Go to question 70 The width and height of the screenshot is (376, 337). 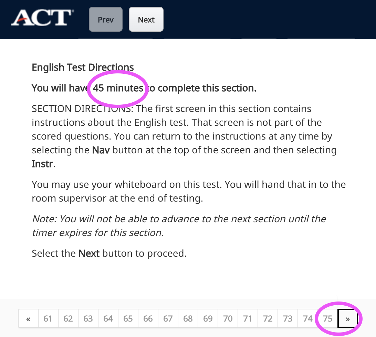point(228,318)
